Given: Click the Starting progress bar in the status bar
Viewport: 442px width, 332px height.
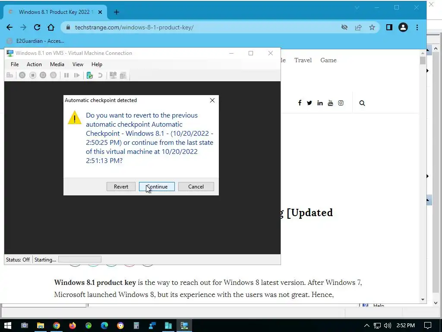Looking at the screenshot, I should click(80, 259).
